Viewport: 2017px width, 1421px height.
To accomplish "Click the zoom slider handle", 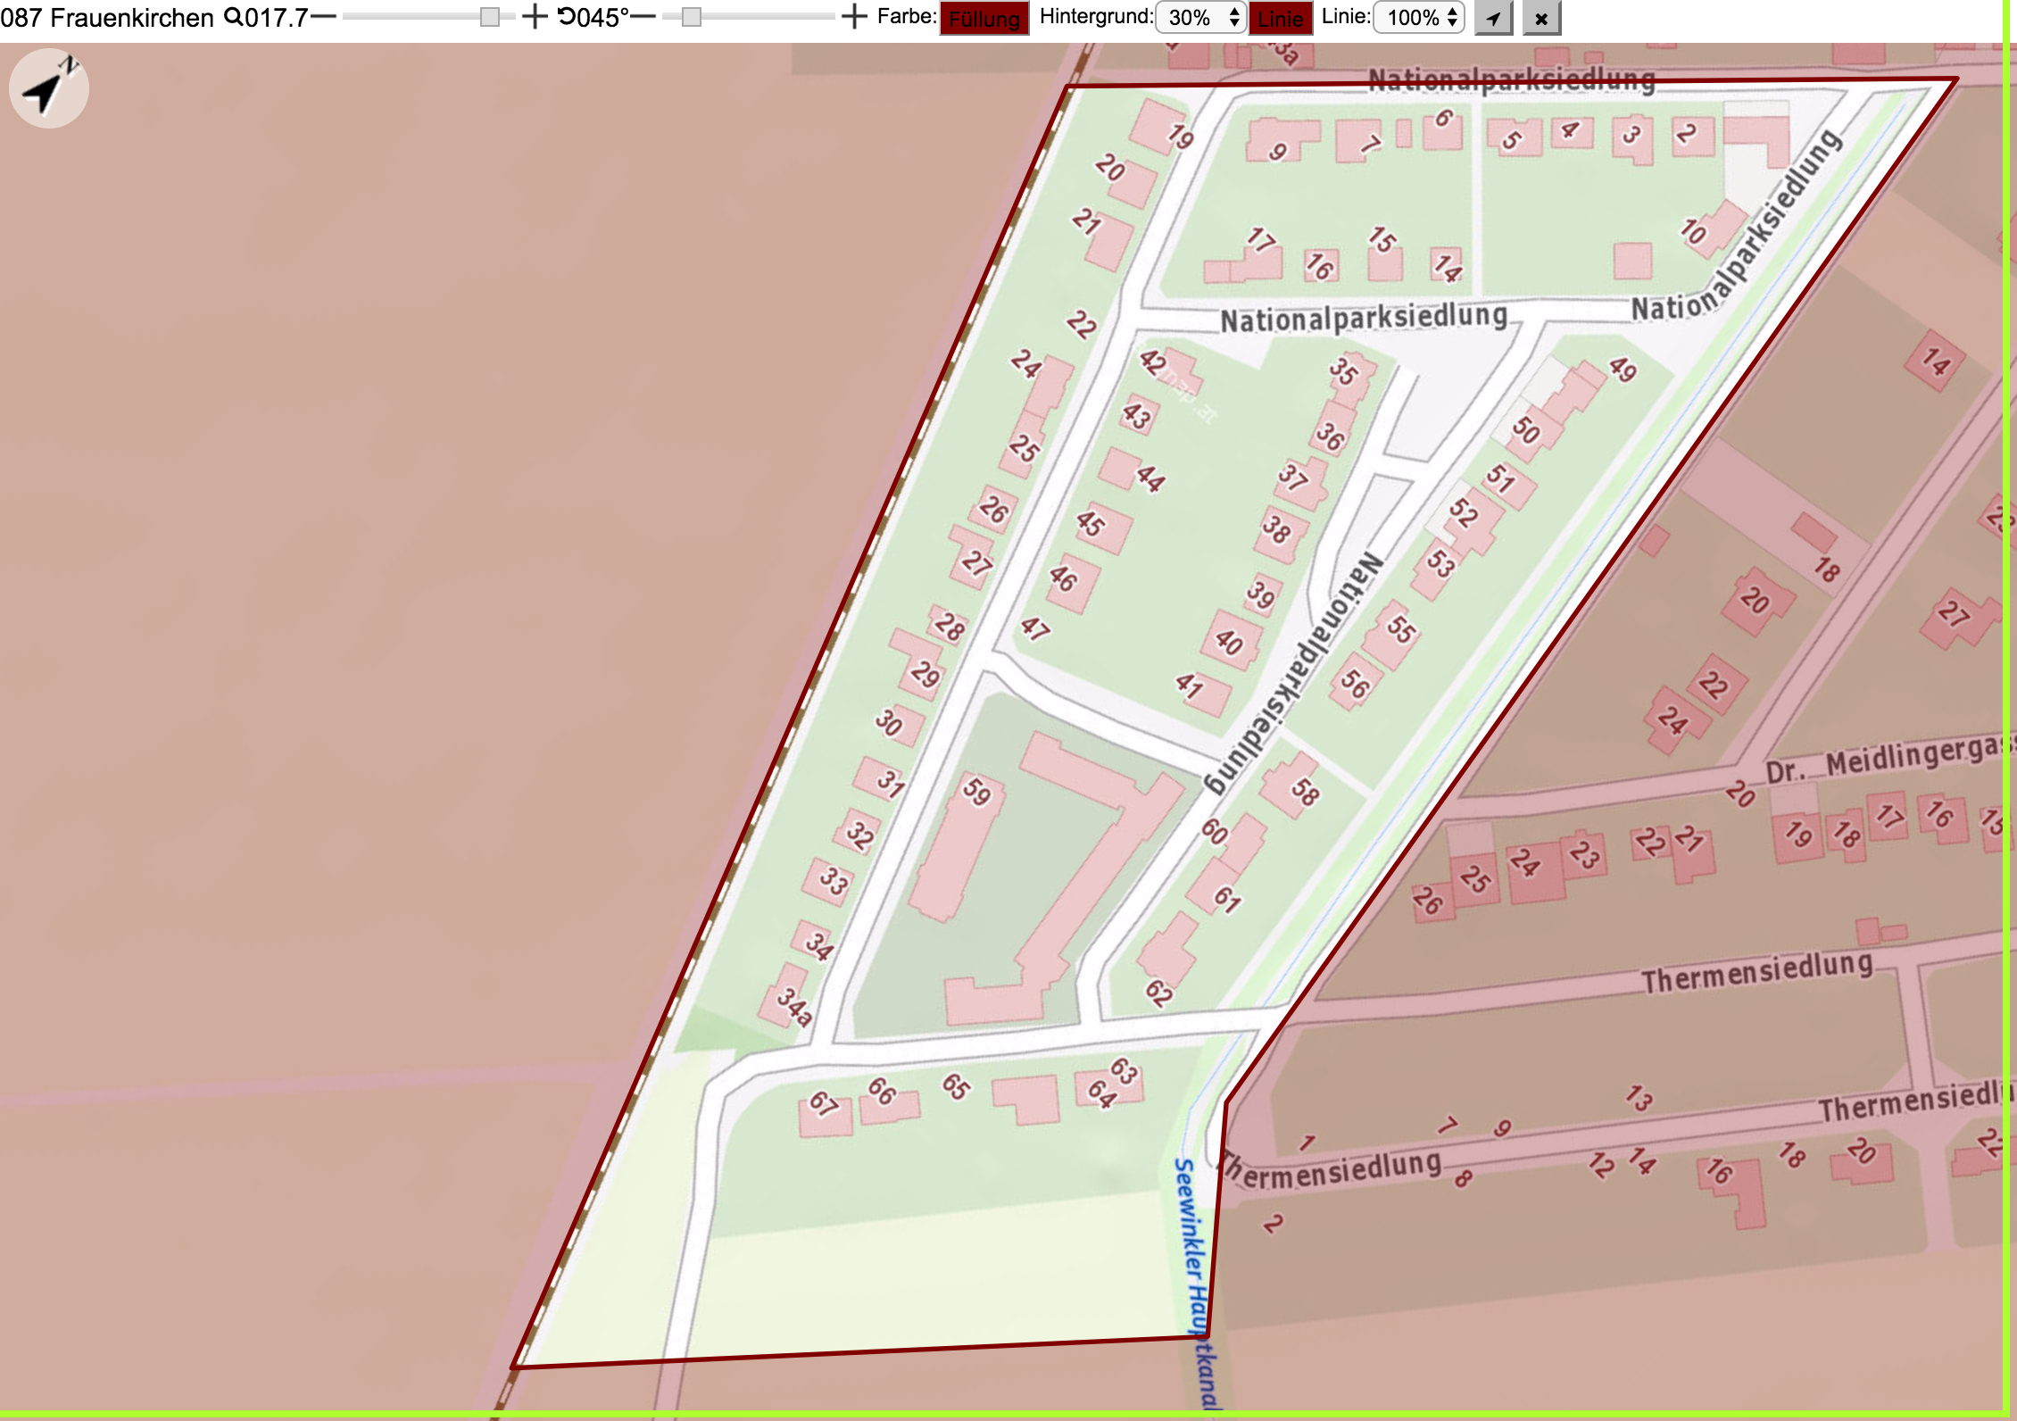I will click(x=489, y=17).
